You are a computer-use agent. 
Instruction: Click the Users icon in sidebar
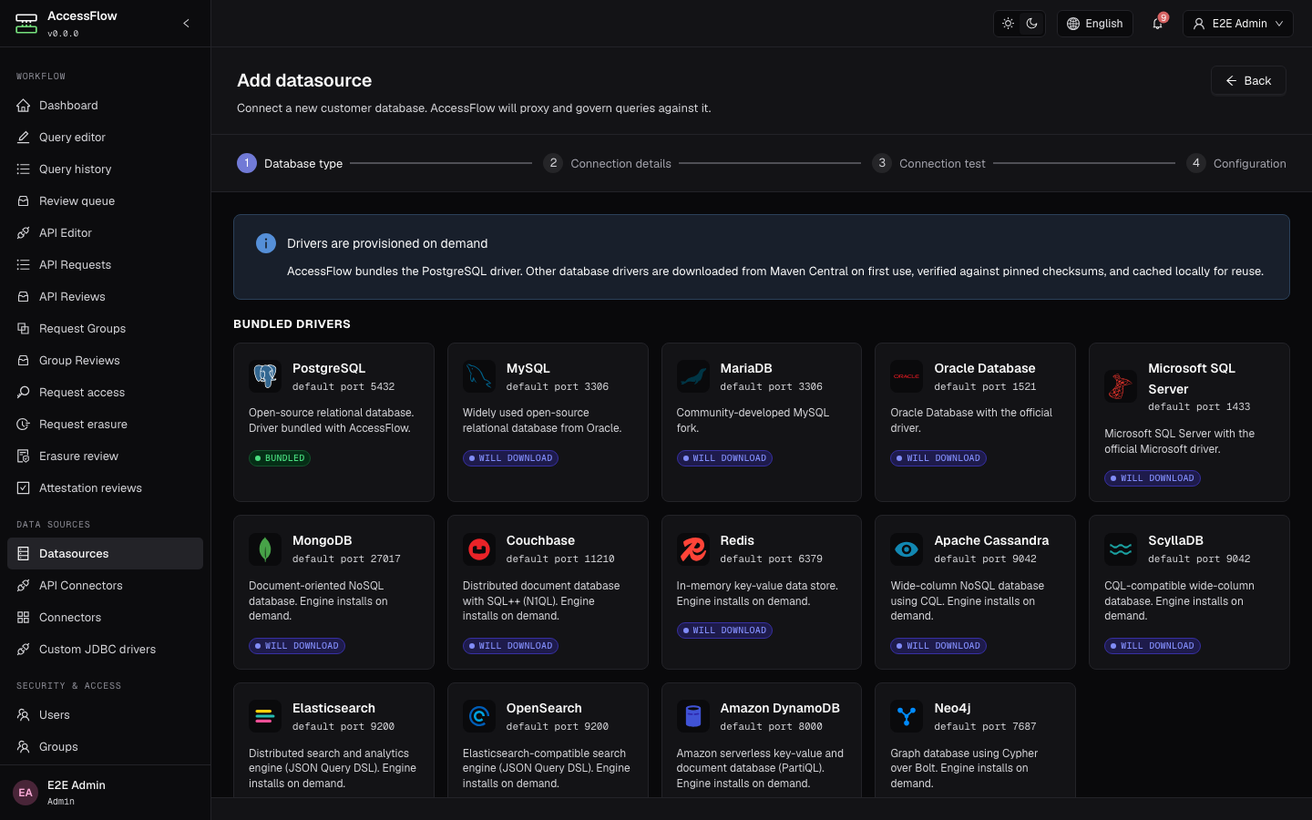pyautogui.click(x=24, y=715)
